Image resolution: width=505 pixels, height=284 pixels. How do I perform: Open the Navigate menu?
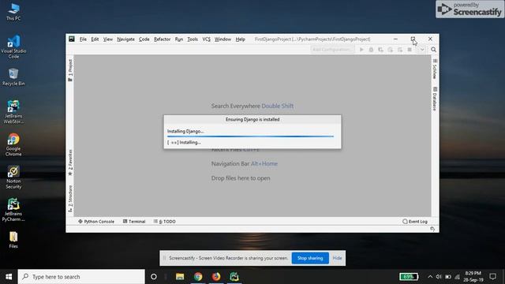pyautogui.click(x=125, y=39)
